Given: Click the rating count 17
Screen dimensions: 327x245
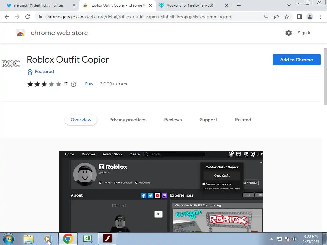Looking at the screenshot, I should [65, 84].
